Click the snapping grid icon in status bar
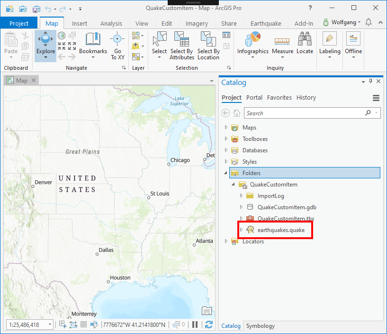 pyautogui.click(x=63, y=325)
